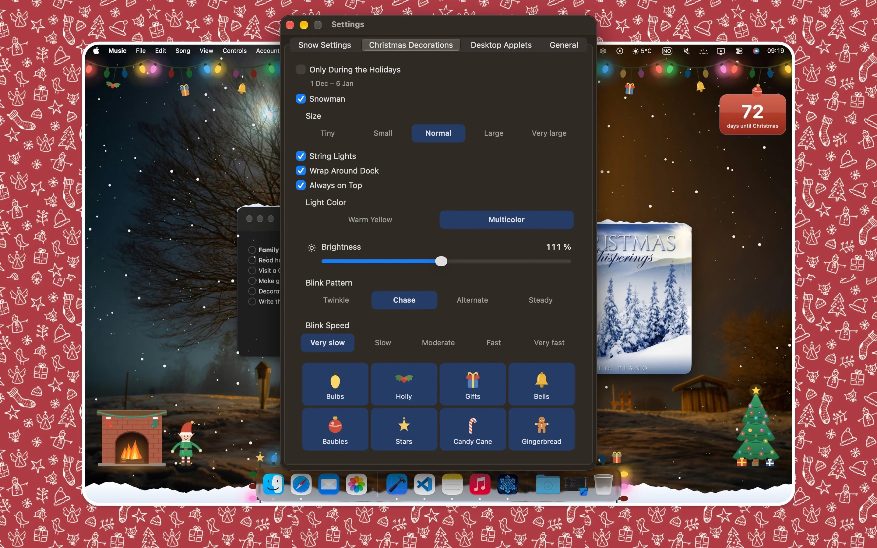Select the Gingerbread decoration tile

[541, 429]
